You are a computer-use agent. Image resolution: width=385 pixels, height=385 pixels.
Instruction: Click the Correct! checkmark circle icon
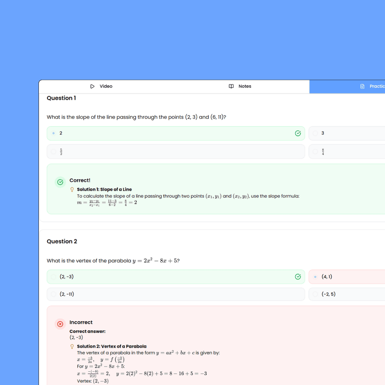[x=60, y=182]
